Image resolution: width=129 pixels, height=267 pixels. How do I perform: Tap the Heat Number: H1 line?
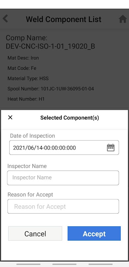[x=26, y=99]
